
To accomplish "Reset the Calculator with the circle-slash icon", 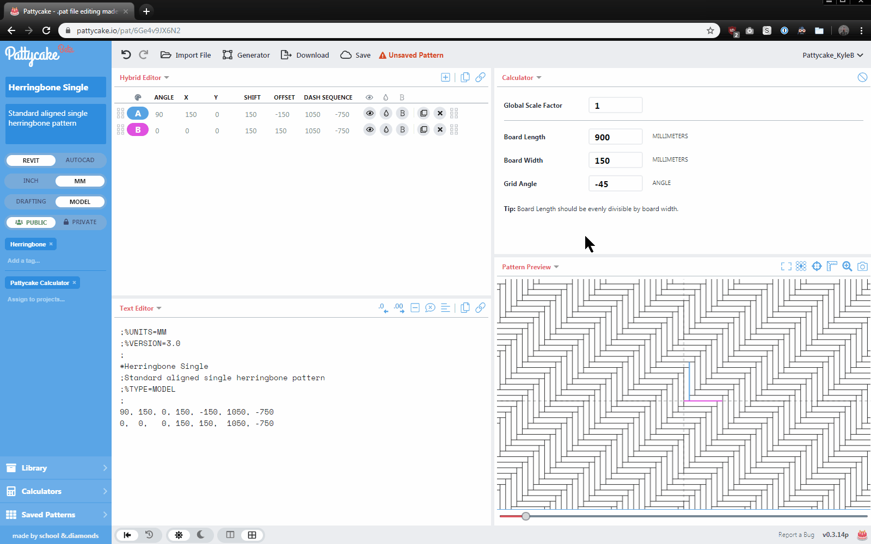I will point(862,77).
